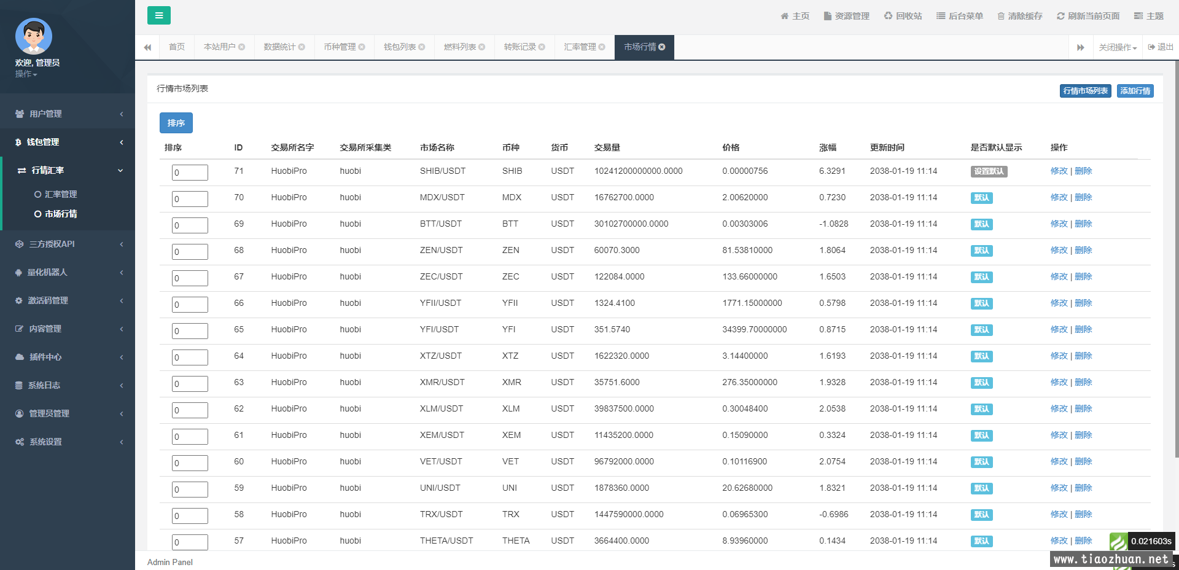Click 清除缓存 to clear cache
The width and height of the screenshot is (1179, 570).
[x=1020, y=16]
